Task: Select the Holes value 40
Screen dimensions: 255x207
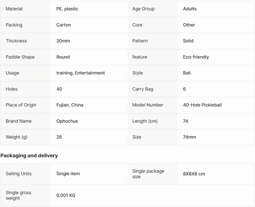Action: pos(59,89)
